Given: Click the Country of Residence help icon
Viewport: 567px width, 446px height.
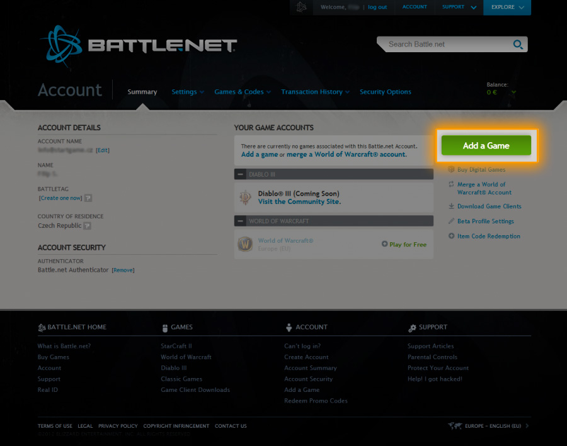Looking at the screenshot, I should point(87,226).
